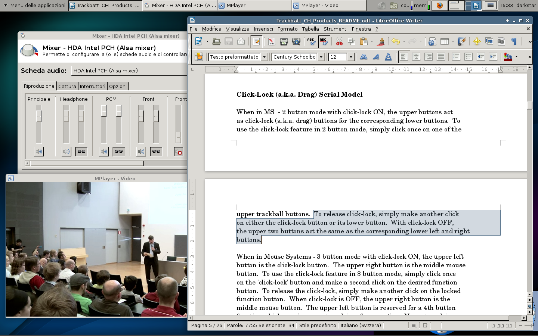538x336 pixels.
Task: Switch to the Cattura tab
Action: pos(67,86)
